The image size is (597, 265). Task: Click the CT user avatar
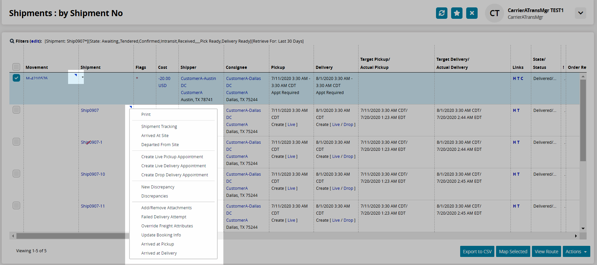pos(494,13)
